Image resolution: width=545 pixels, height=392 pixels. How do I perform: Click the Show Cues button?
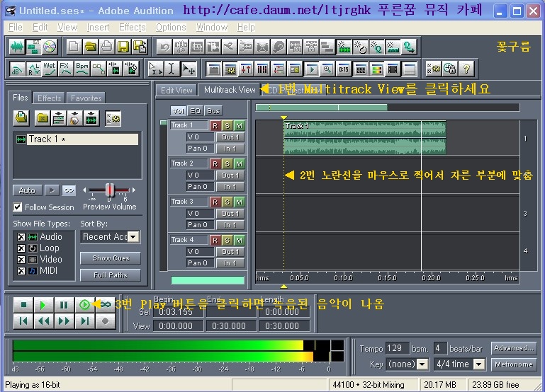click(x=111, y=258)
